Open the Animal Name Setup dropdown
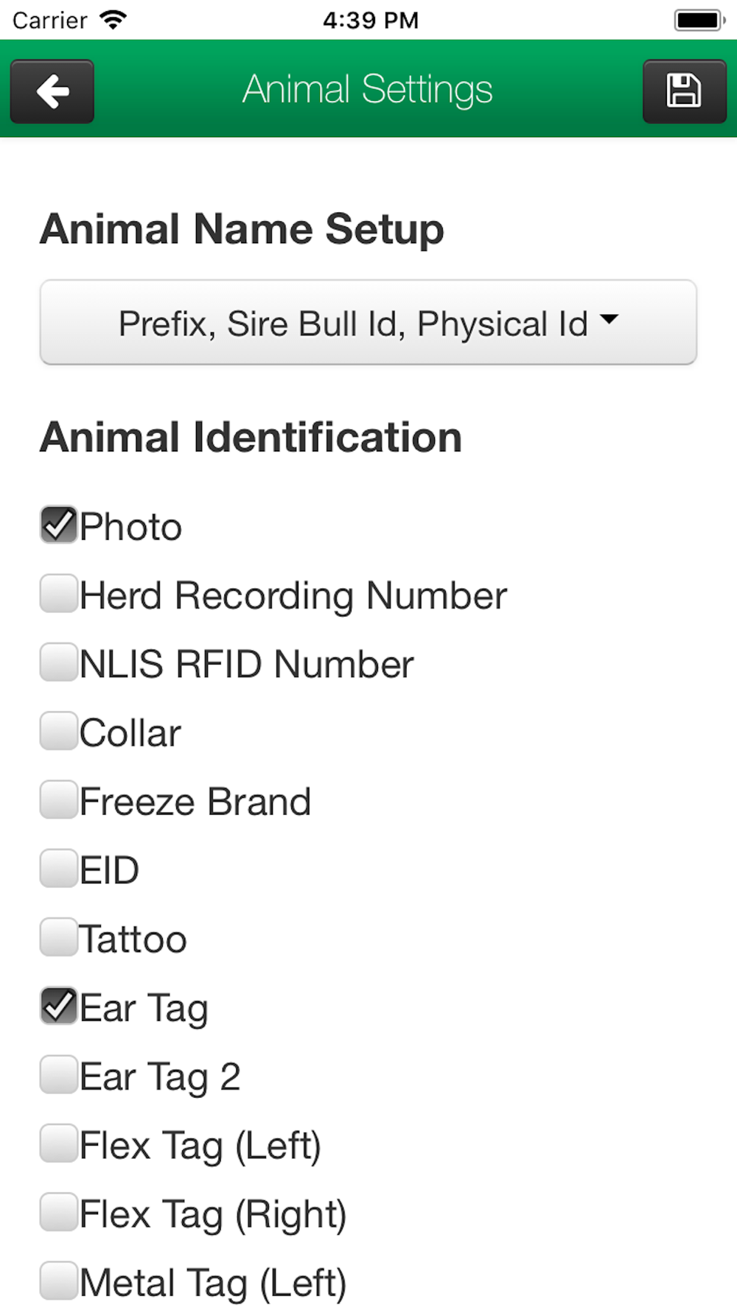Viewport: 737px width, 1310px height. [x=368, y=323]
